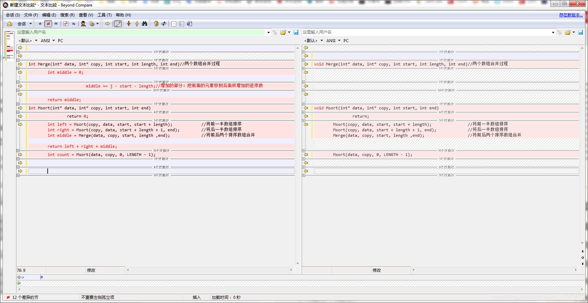Expand collapsed 20个计换行 section in left pane

coord(18,90)
